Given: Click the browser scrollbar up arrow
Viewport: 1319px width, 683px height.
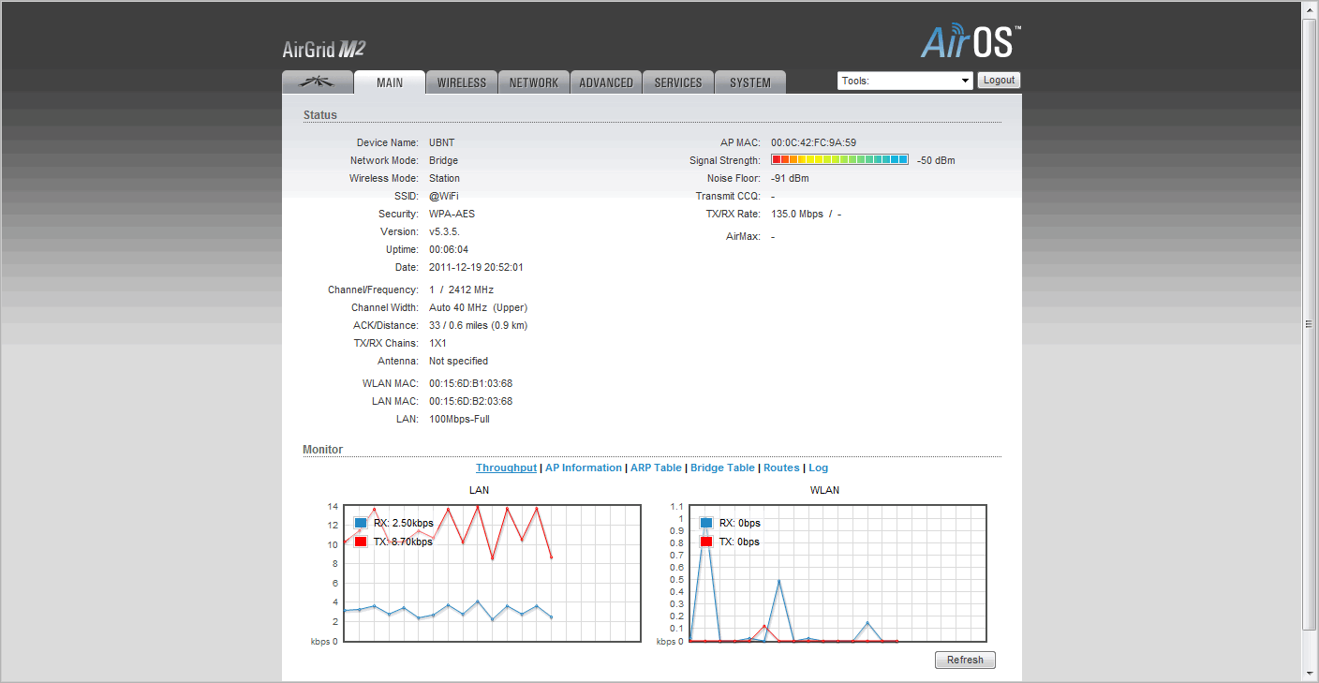Looking at the screenshot, I should tap(1310, 8).
